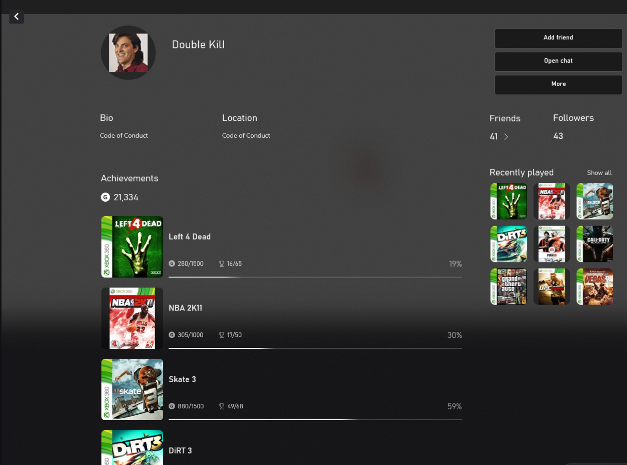This screenshot has height=465, width=627.
Task: Open the Rainbow Six Vegas 2 tile
Action: tap(595, 287)
